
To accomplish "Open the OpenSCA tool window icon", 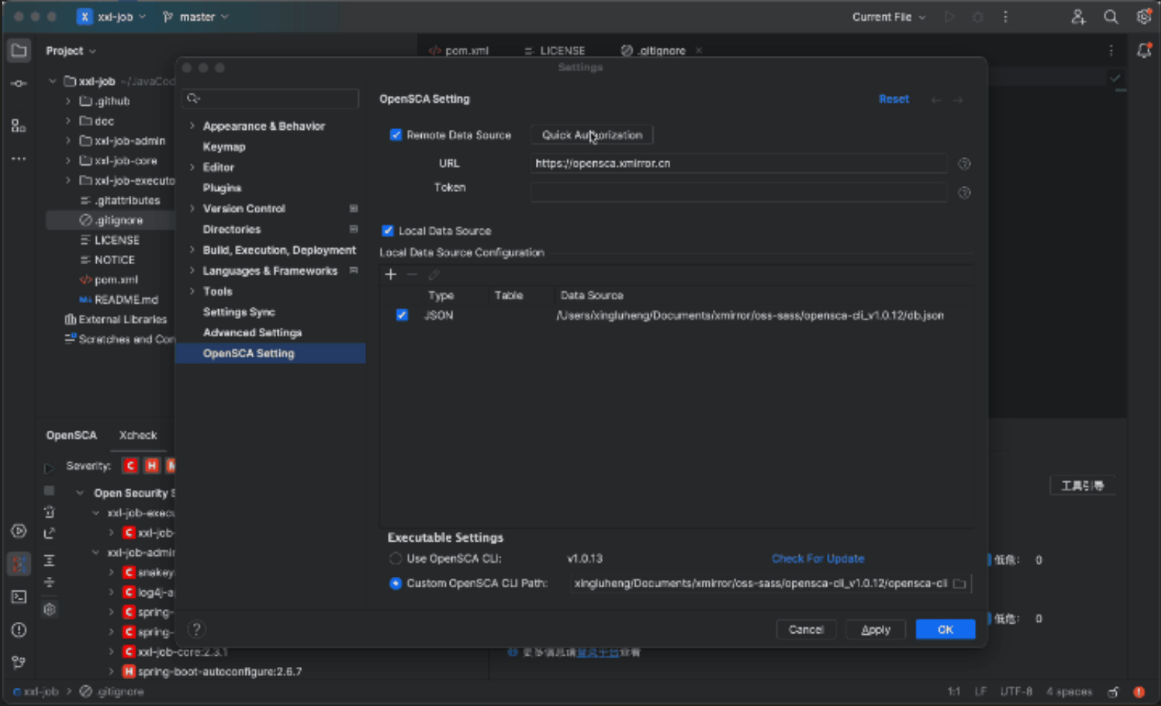I will (19, 563).
